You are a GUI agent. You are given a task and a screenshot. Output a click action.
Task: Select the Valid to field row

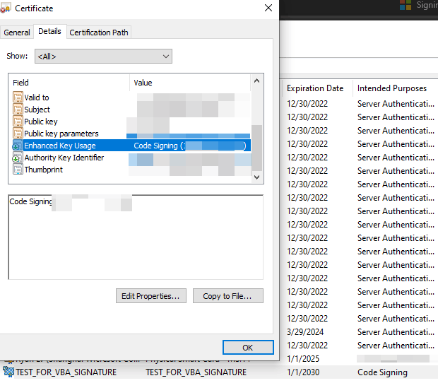[x=131, y=98]
